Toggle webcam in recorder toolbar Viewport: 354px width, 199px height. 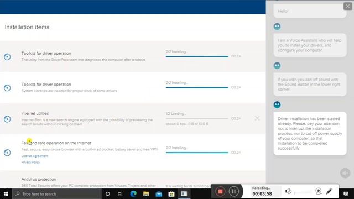pyautogui.click(x=319, y=191)
